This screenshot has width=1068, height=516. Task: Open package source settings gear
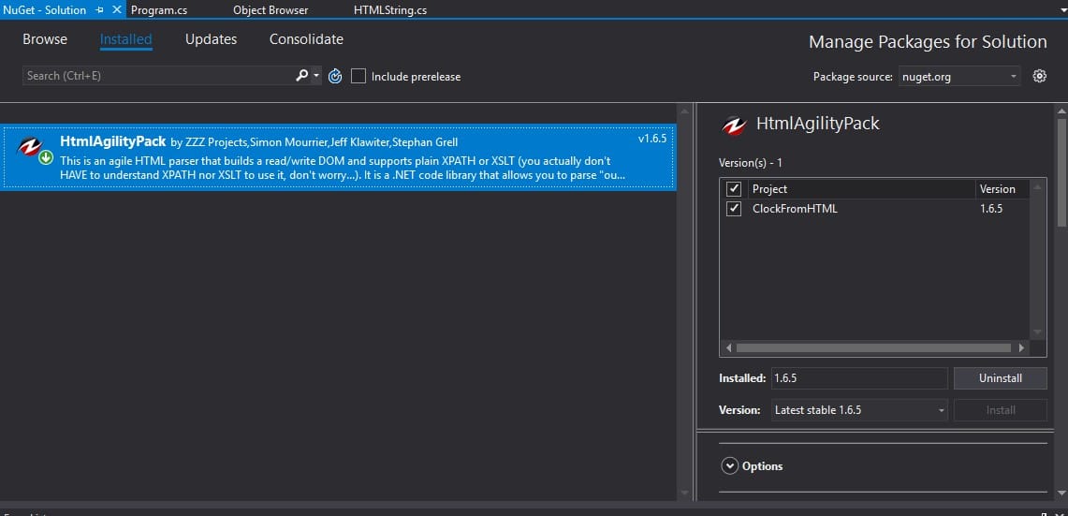tap(1039, 76)
